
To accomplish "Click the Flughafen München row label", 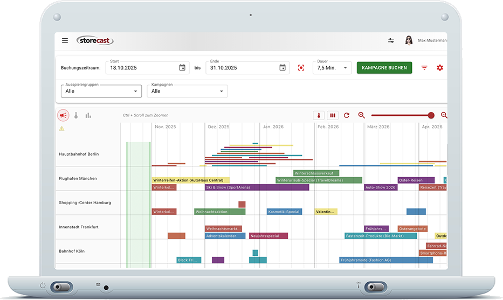I will click(78, 178).
